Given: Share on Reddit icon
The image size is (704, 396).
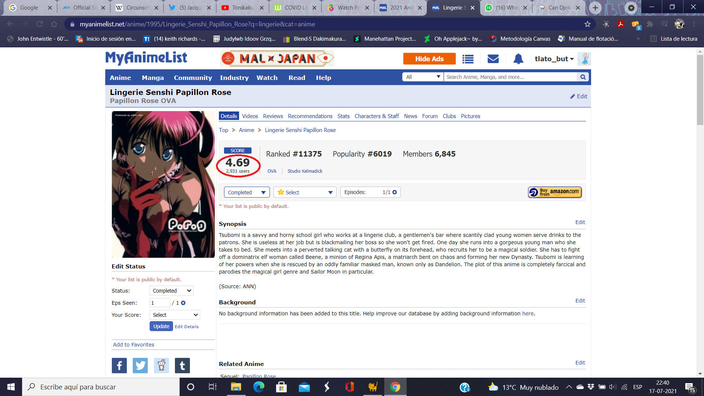Looking at the screenshot, I should [x=161, y=366].
